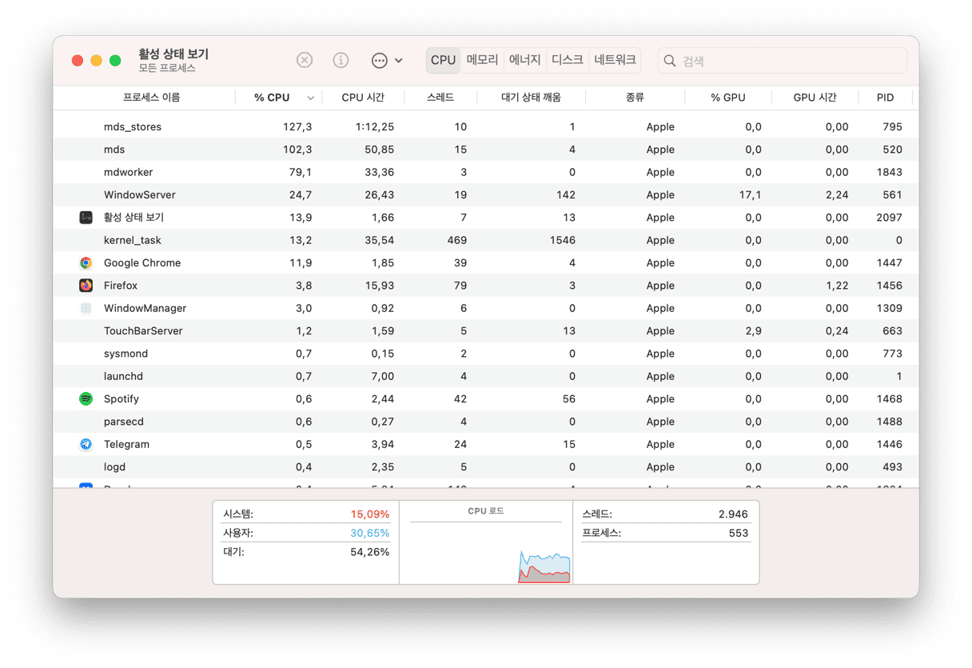Switch to the 메모리 tab
This screenshot has height=668, width=972.
click(x=482, y=60)
